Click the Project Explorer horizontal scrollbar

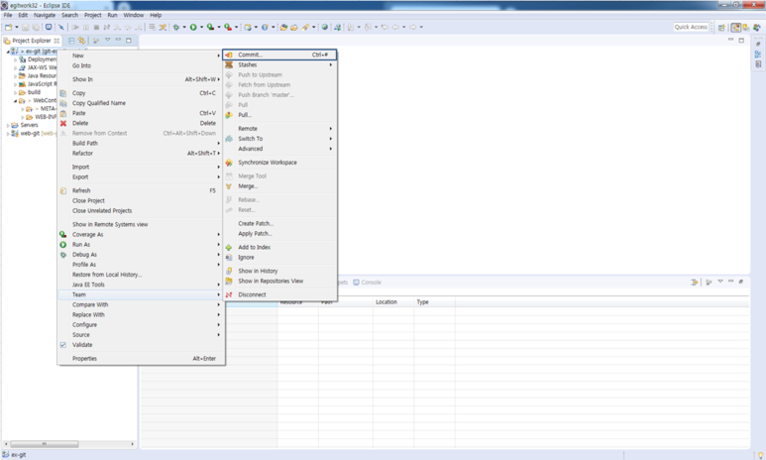[45, 444]
